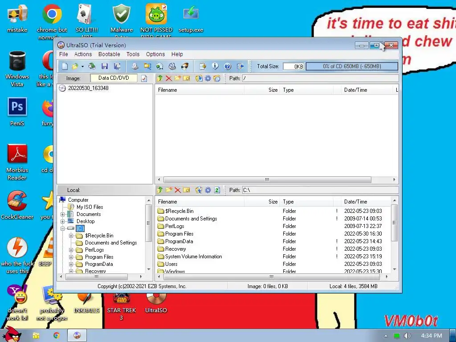This screenshot has width=456, height=342.
Task: Select System Volume Information folder row
Action: click(x=193, y=256)
